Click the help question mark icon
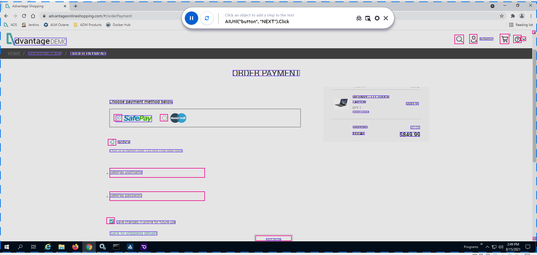Image resolution: width=537 pixels, height=255 pixels. pos(517,39)
